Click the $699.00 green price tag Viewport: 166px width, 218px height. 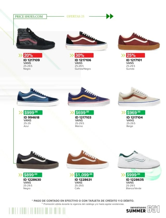tap(84, 112)
